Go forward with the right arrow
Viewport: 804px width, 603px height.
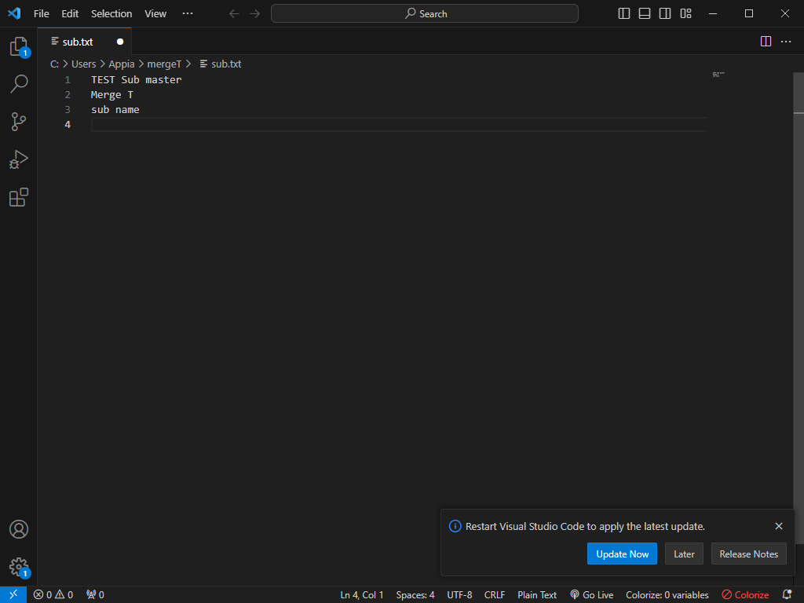255,14
